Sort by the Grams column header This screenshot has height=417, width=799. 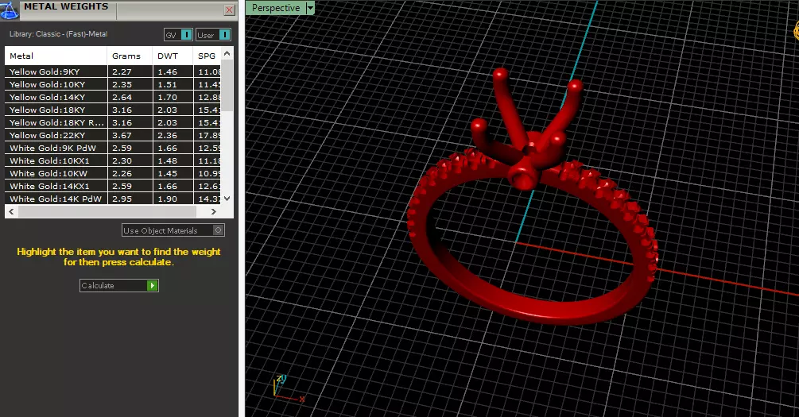coord(130,56)
